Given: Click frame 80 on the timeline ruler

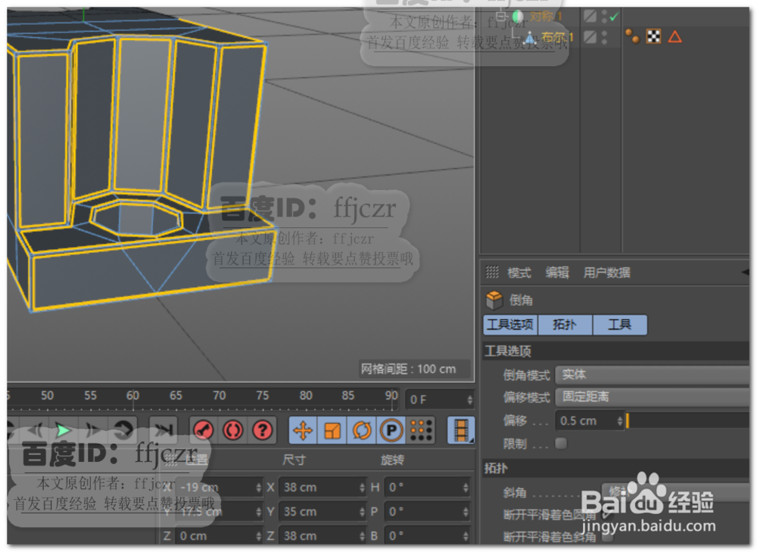Looking at the screenshot, I should pos(306,395).
